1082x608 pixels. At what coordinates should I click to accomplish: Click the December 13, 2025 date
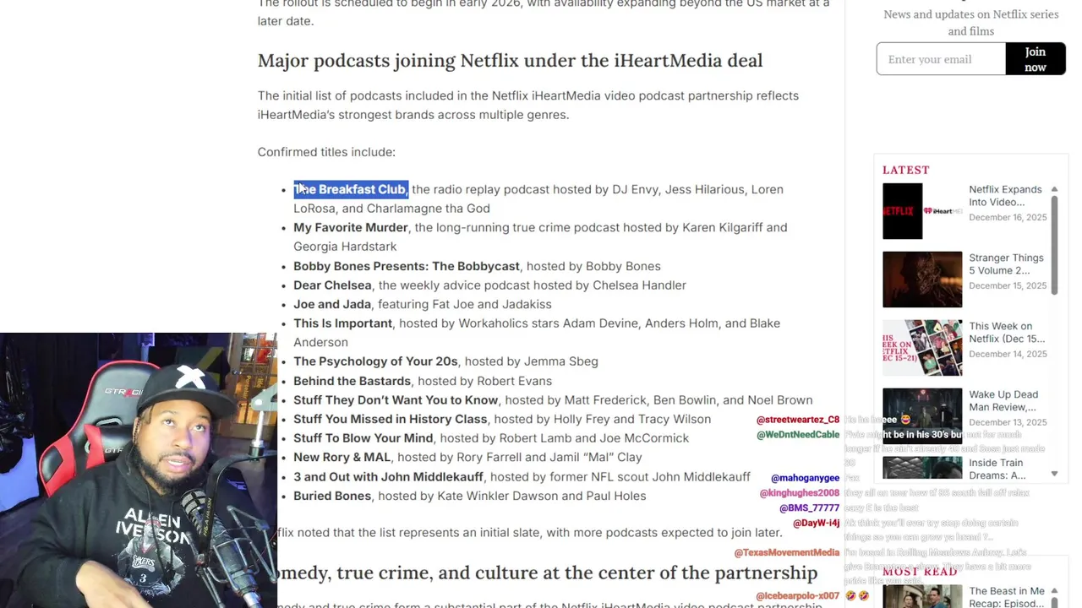1008,422
